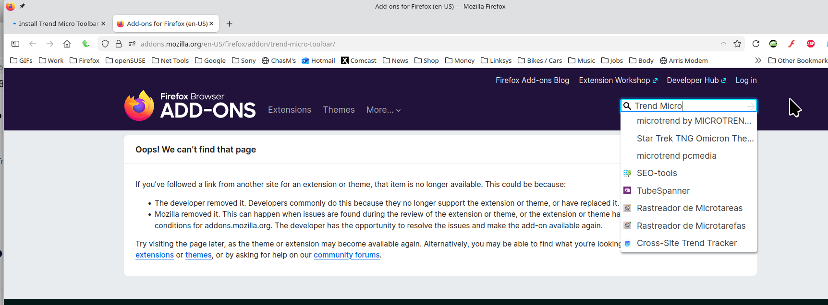
Task: Close the Add-ons for Firefox tab
Action: click(x=211, y=23)
